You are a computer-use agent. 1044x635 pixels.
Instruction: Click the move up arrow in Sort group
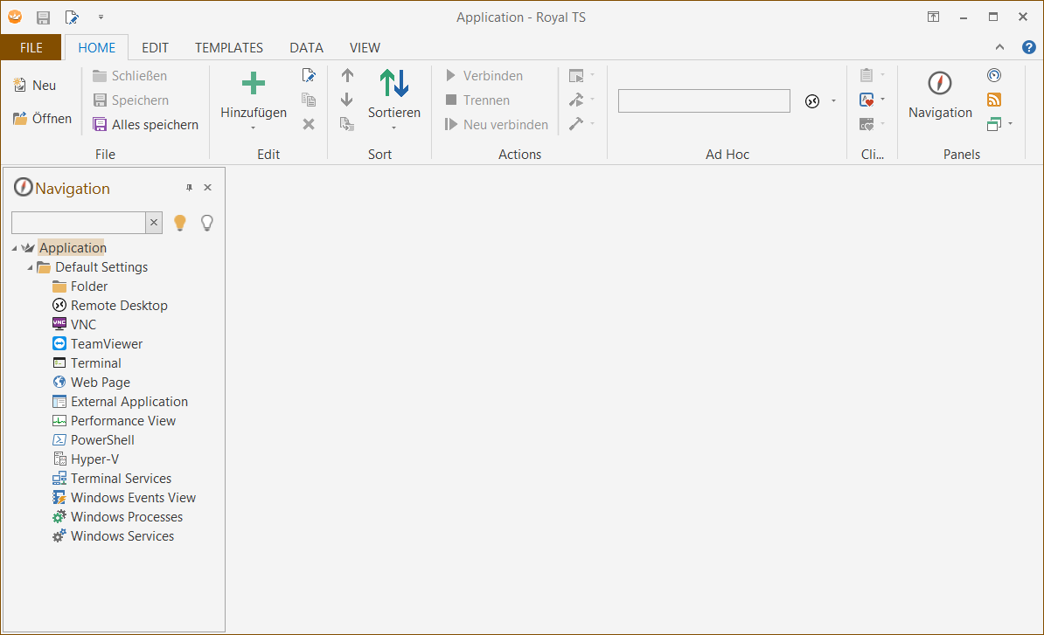[347, 75]
